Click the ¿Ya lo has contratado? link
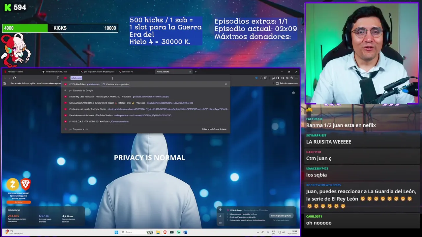The width and height of the screenshot is (422, 237). [x=281, y=220]
